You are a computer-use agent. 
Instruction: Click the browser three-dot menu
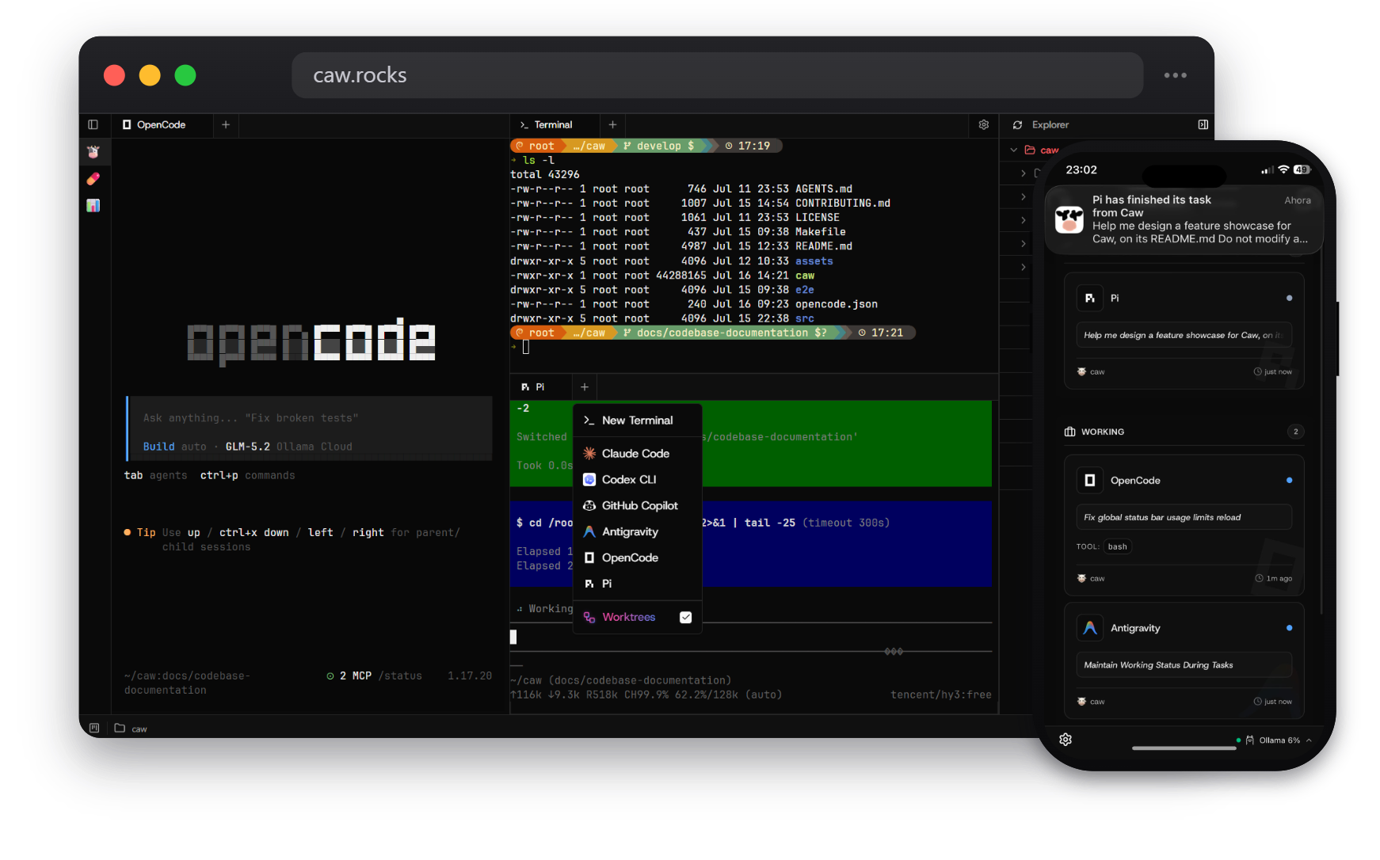coord(1175,75)
